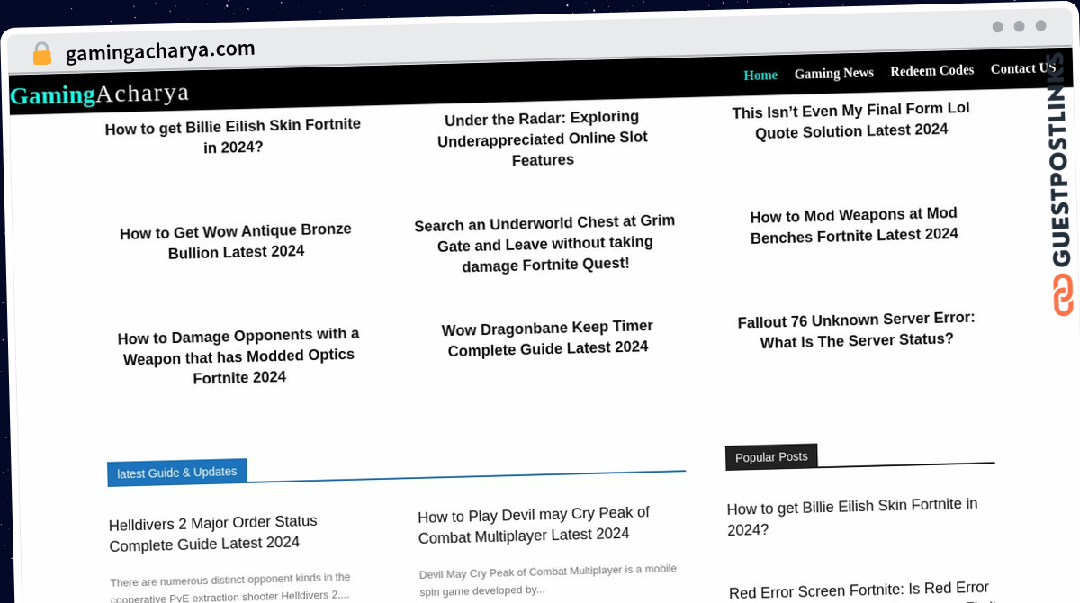Go to the Home menu item
The image size is (1080, 603).
tap(760, 75)
